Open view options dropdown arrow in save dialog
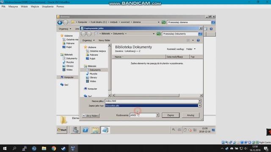This screenshot has width=271, height=152. pyautogui.click(x=193, y=40)
